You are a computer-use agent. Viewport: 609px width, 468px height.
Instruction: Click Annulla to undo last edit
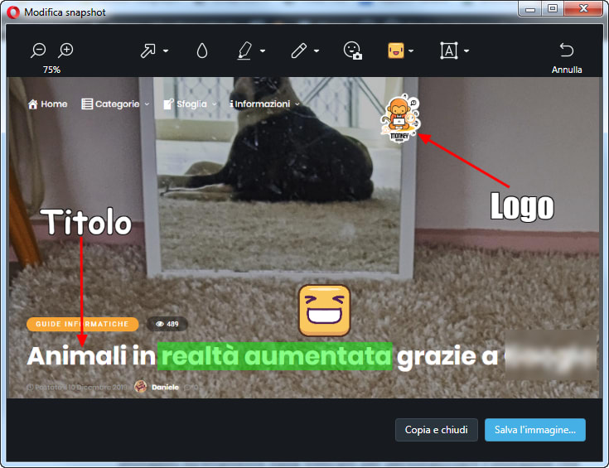click(567, 58)
